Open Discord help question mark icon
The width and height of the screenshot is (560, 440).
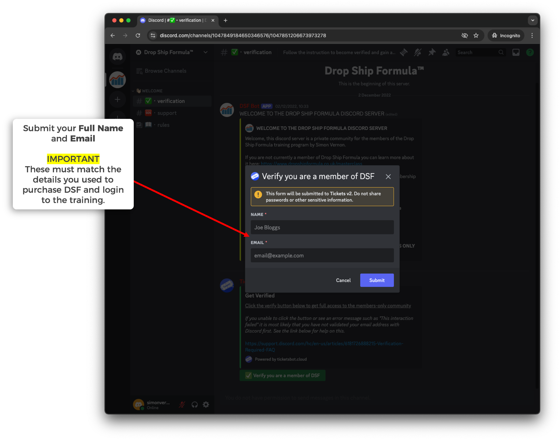530,53
